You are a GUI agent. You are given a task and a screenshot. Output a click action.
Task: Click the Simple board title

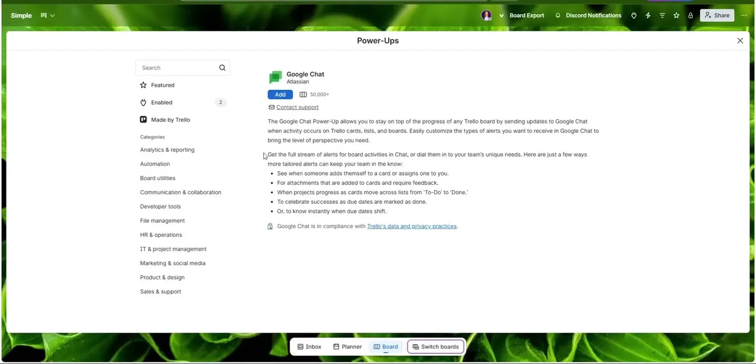[21, 15]
